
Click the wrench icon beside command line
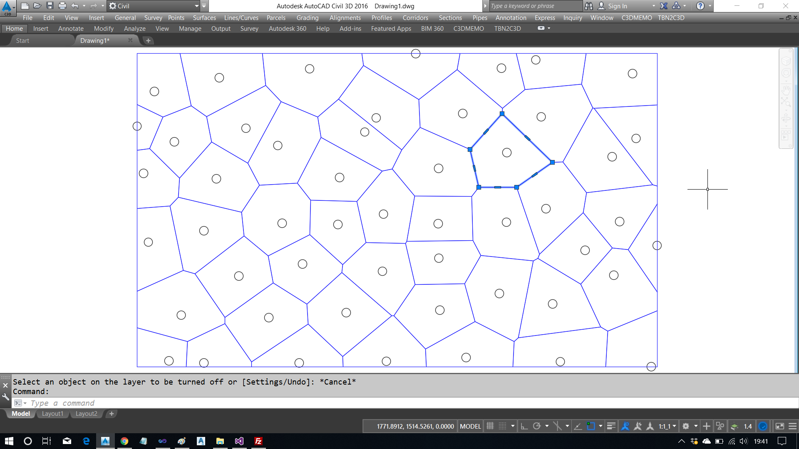(5, 397)
